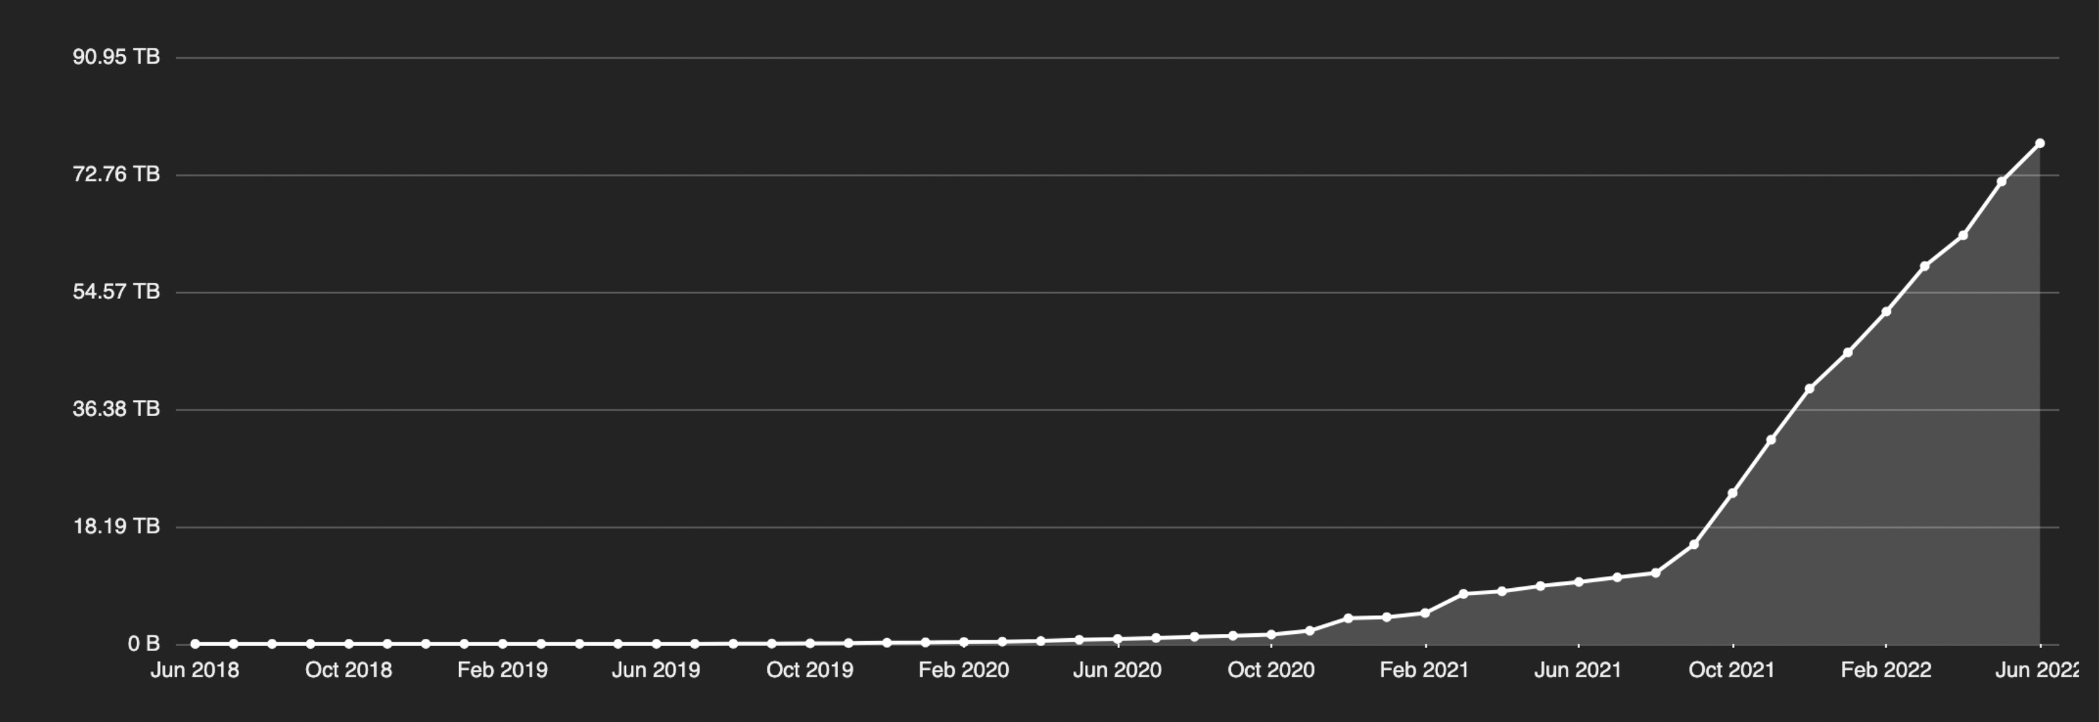Click the Feb 2019 x-axis label
The image size is (2099, 722).
502,670
